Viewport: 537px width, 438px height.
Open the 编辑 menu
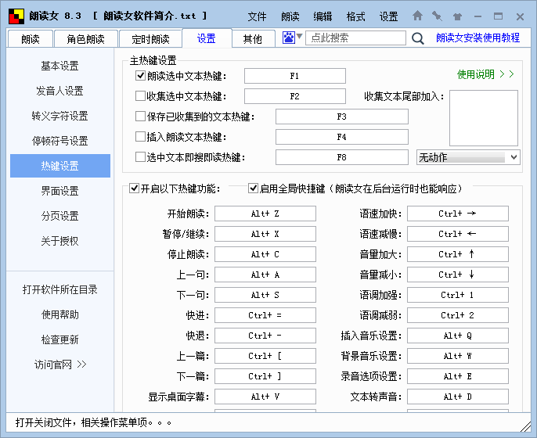point(323,16)
